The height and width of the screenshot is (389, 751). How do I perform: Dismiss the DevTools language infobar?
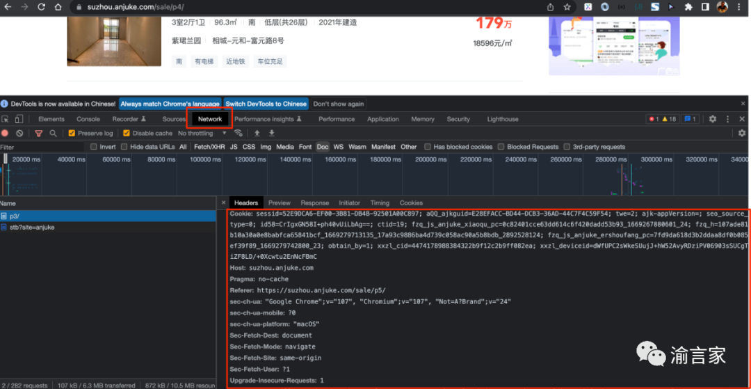(x=743, y=104)
